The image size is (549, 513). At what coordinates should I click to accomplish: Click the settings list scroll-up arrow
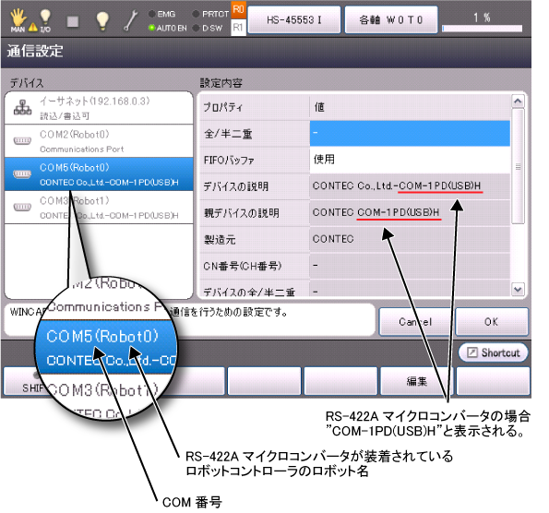coord(518,101)
